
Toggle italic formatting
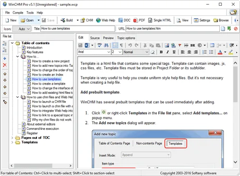tap(168, 52)
